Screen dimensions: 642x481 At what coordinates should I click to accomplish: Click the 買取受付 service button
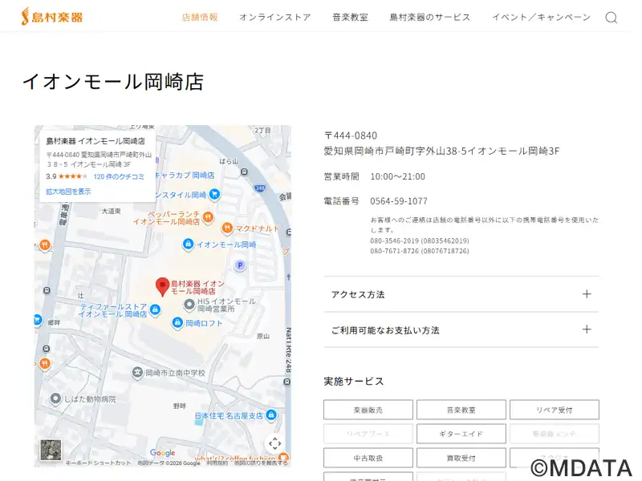(x=461, y=458)
